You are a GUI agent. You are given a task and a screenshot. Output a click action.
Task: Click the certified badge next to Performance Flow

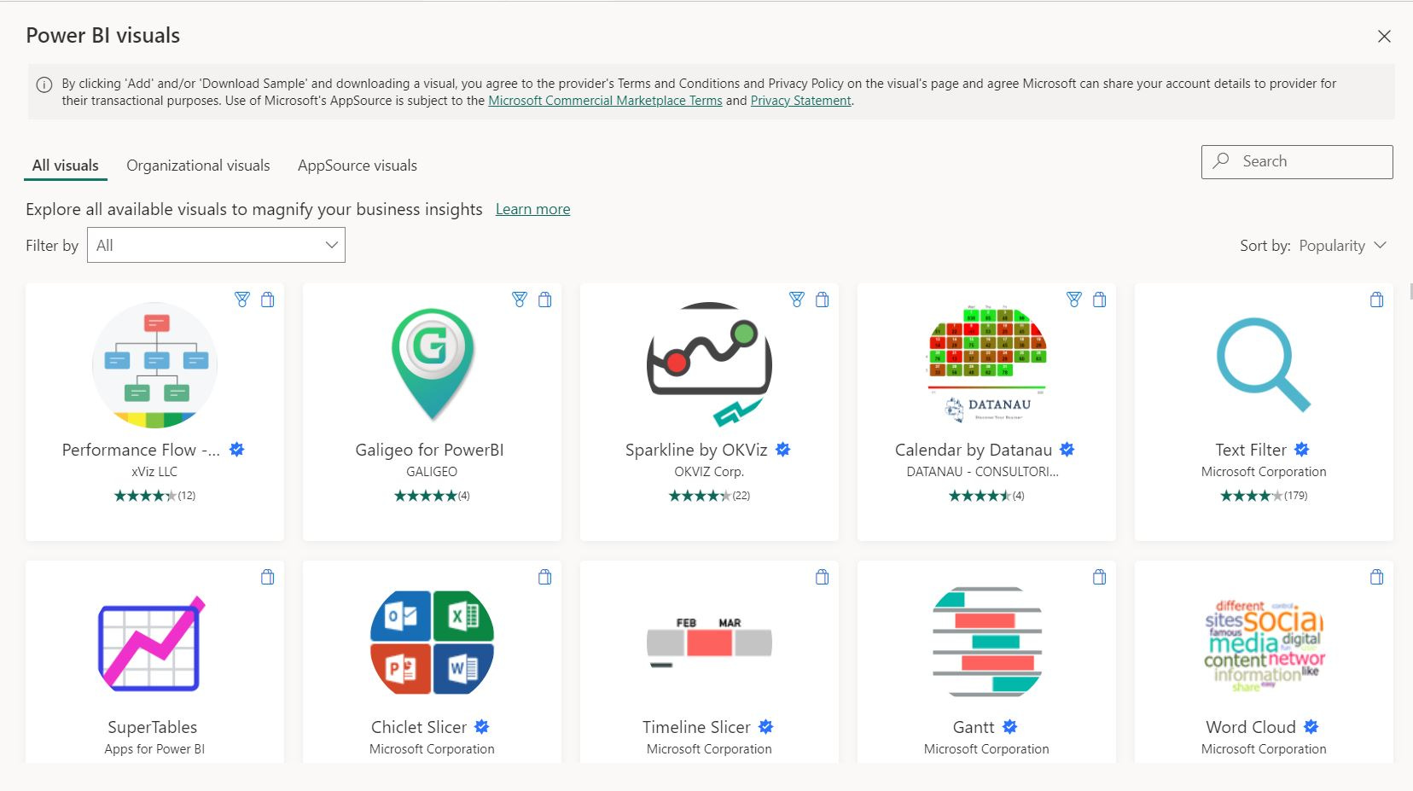click(237, 450)
